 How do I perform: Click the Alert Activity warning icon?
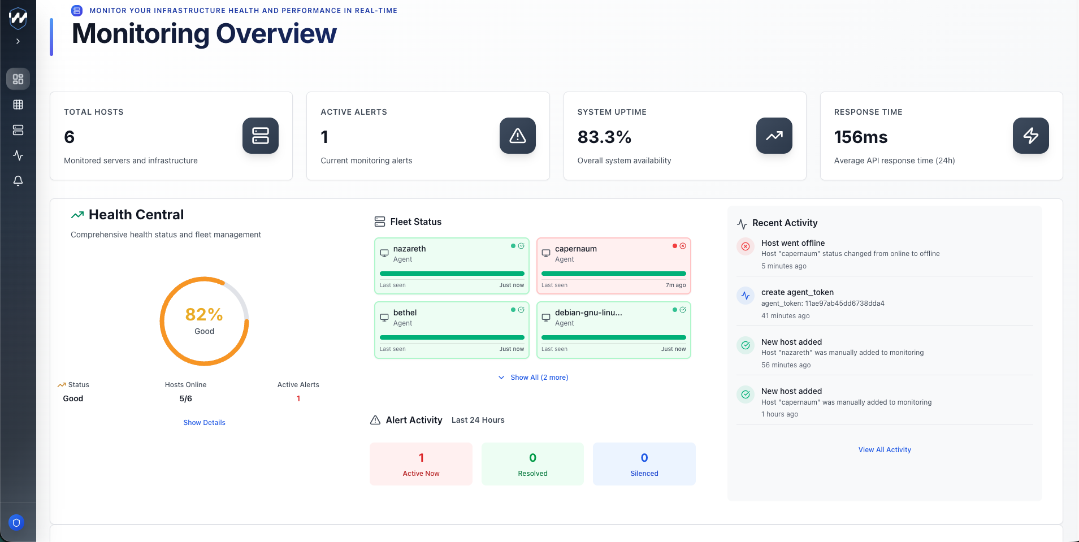(x=375, y=420)
